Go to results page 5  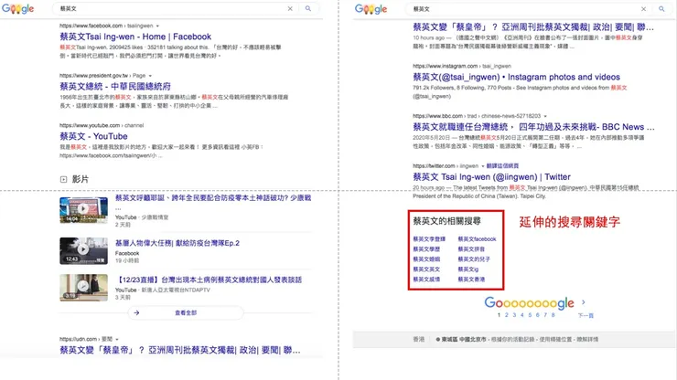pos(530,315)
